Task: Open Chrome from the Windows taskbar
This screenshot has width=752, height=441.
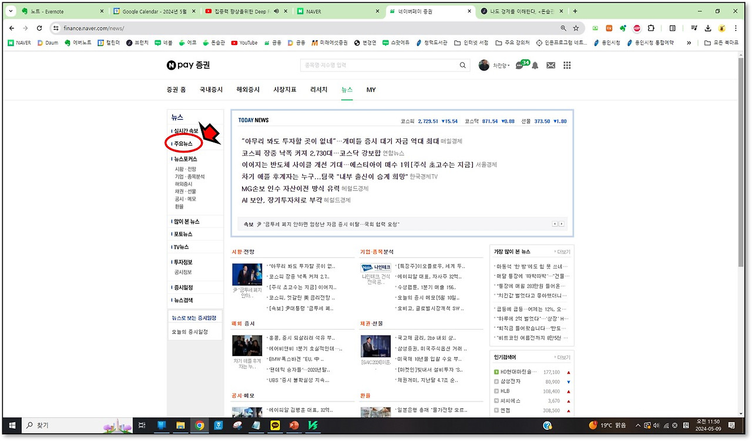Action: click(200, 425)
